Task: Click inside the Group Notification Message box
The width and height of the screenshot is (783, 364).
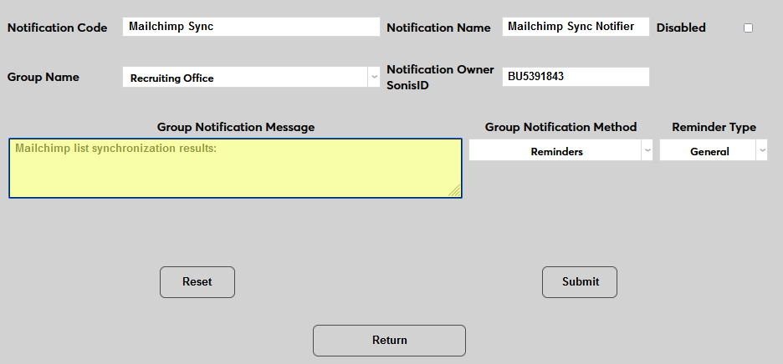Action: point(235,169)
